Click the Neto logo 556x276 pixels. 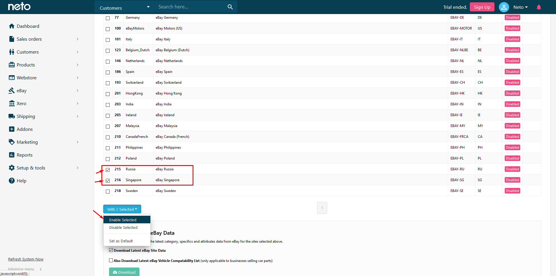point(19,6)
